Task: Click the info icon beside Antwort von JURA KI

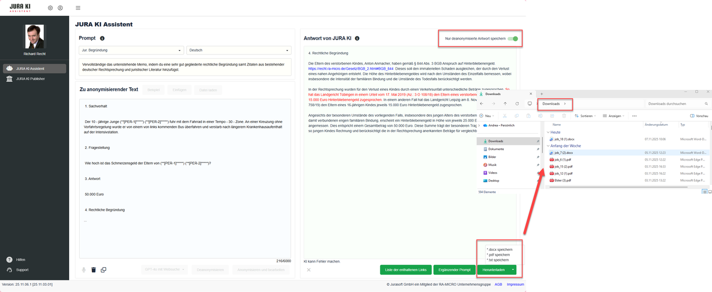Action: pyautogui.click(x=358, y=39)
